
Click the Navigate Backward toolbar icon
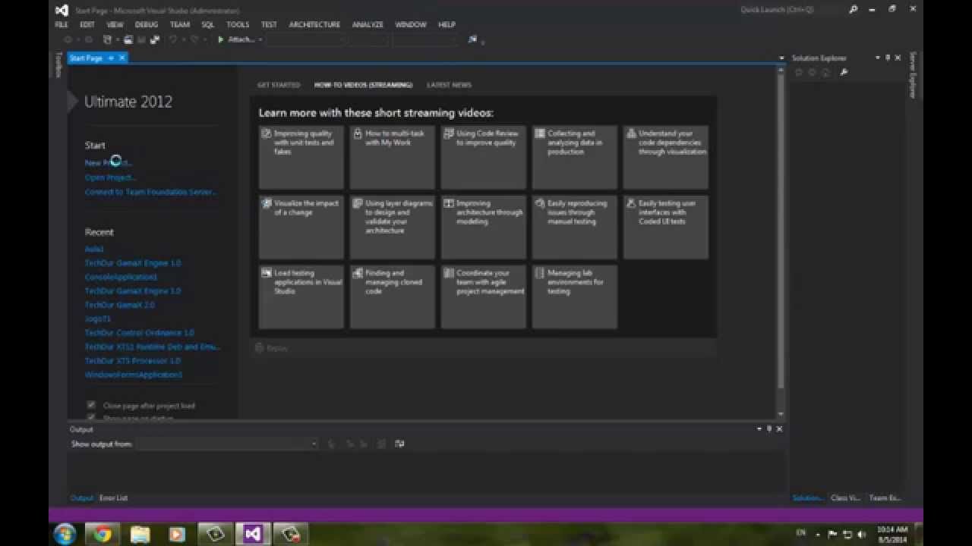tap(68, 39)
